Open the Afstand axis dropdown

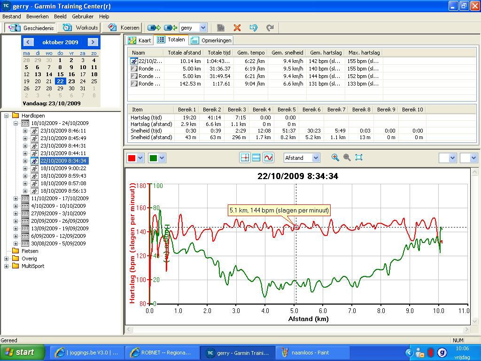(316, 158)
